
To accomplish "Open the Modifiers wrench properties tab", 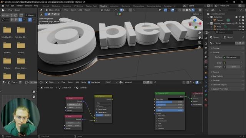I will tap(206, 77).
